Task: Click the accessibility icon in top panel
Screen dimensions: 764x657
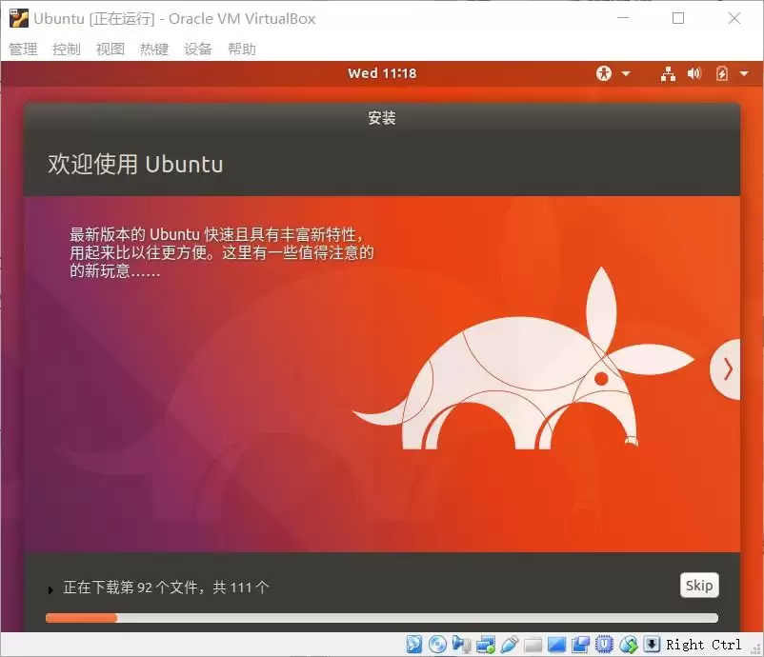Action: pyautogui.click(x=604, y=72)
